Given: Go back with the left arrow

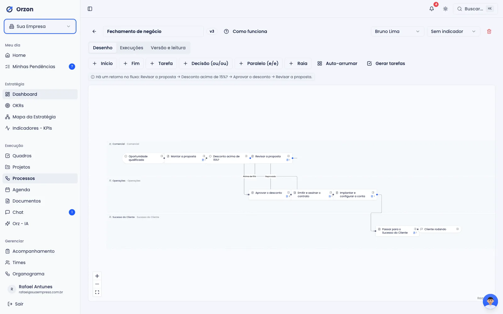Looking at the screenshot, I should tap(94, 31).
